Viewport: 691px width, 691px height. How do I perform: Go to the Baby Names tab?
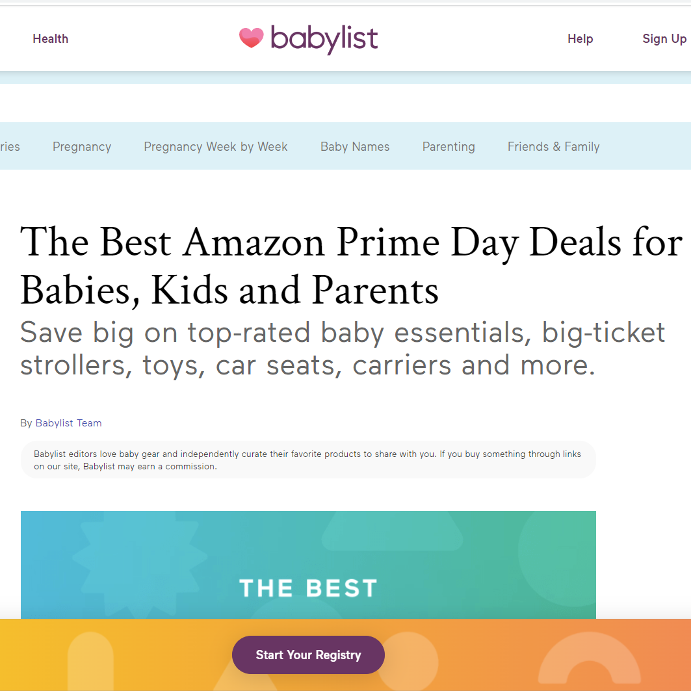pyautogui.click(x=355, y=147)
